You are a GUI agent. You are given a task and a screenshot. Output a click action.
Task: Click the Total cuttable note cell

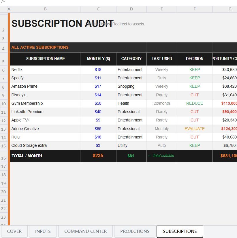162,156
